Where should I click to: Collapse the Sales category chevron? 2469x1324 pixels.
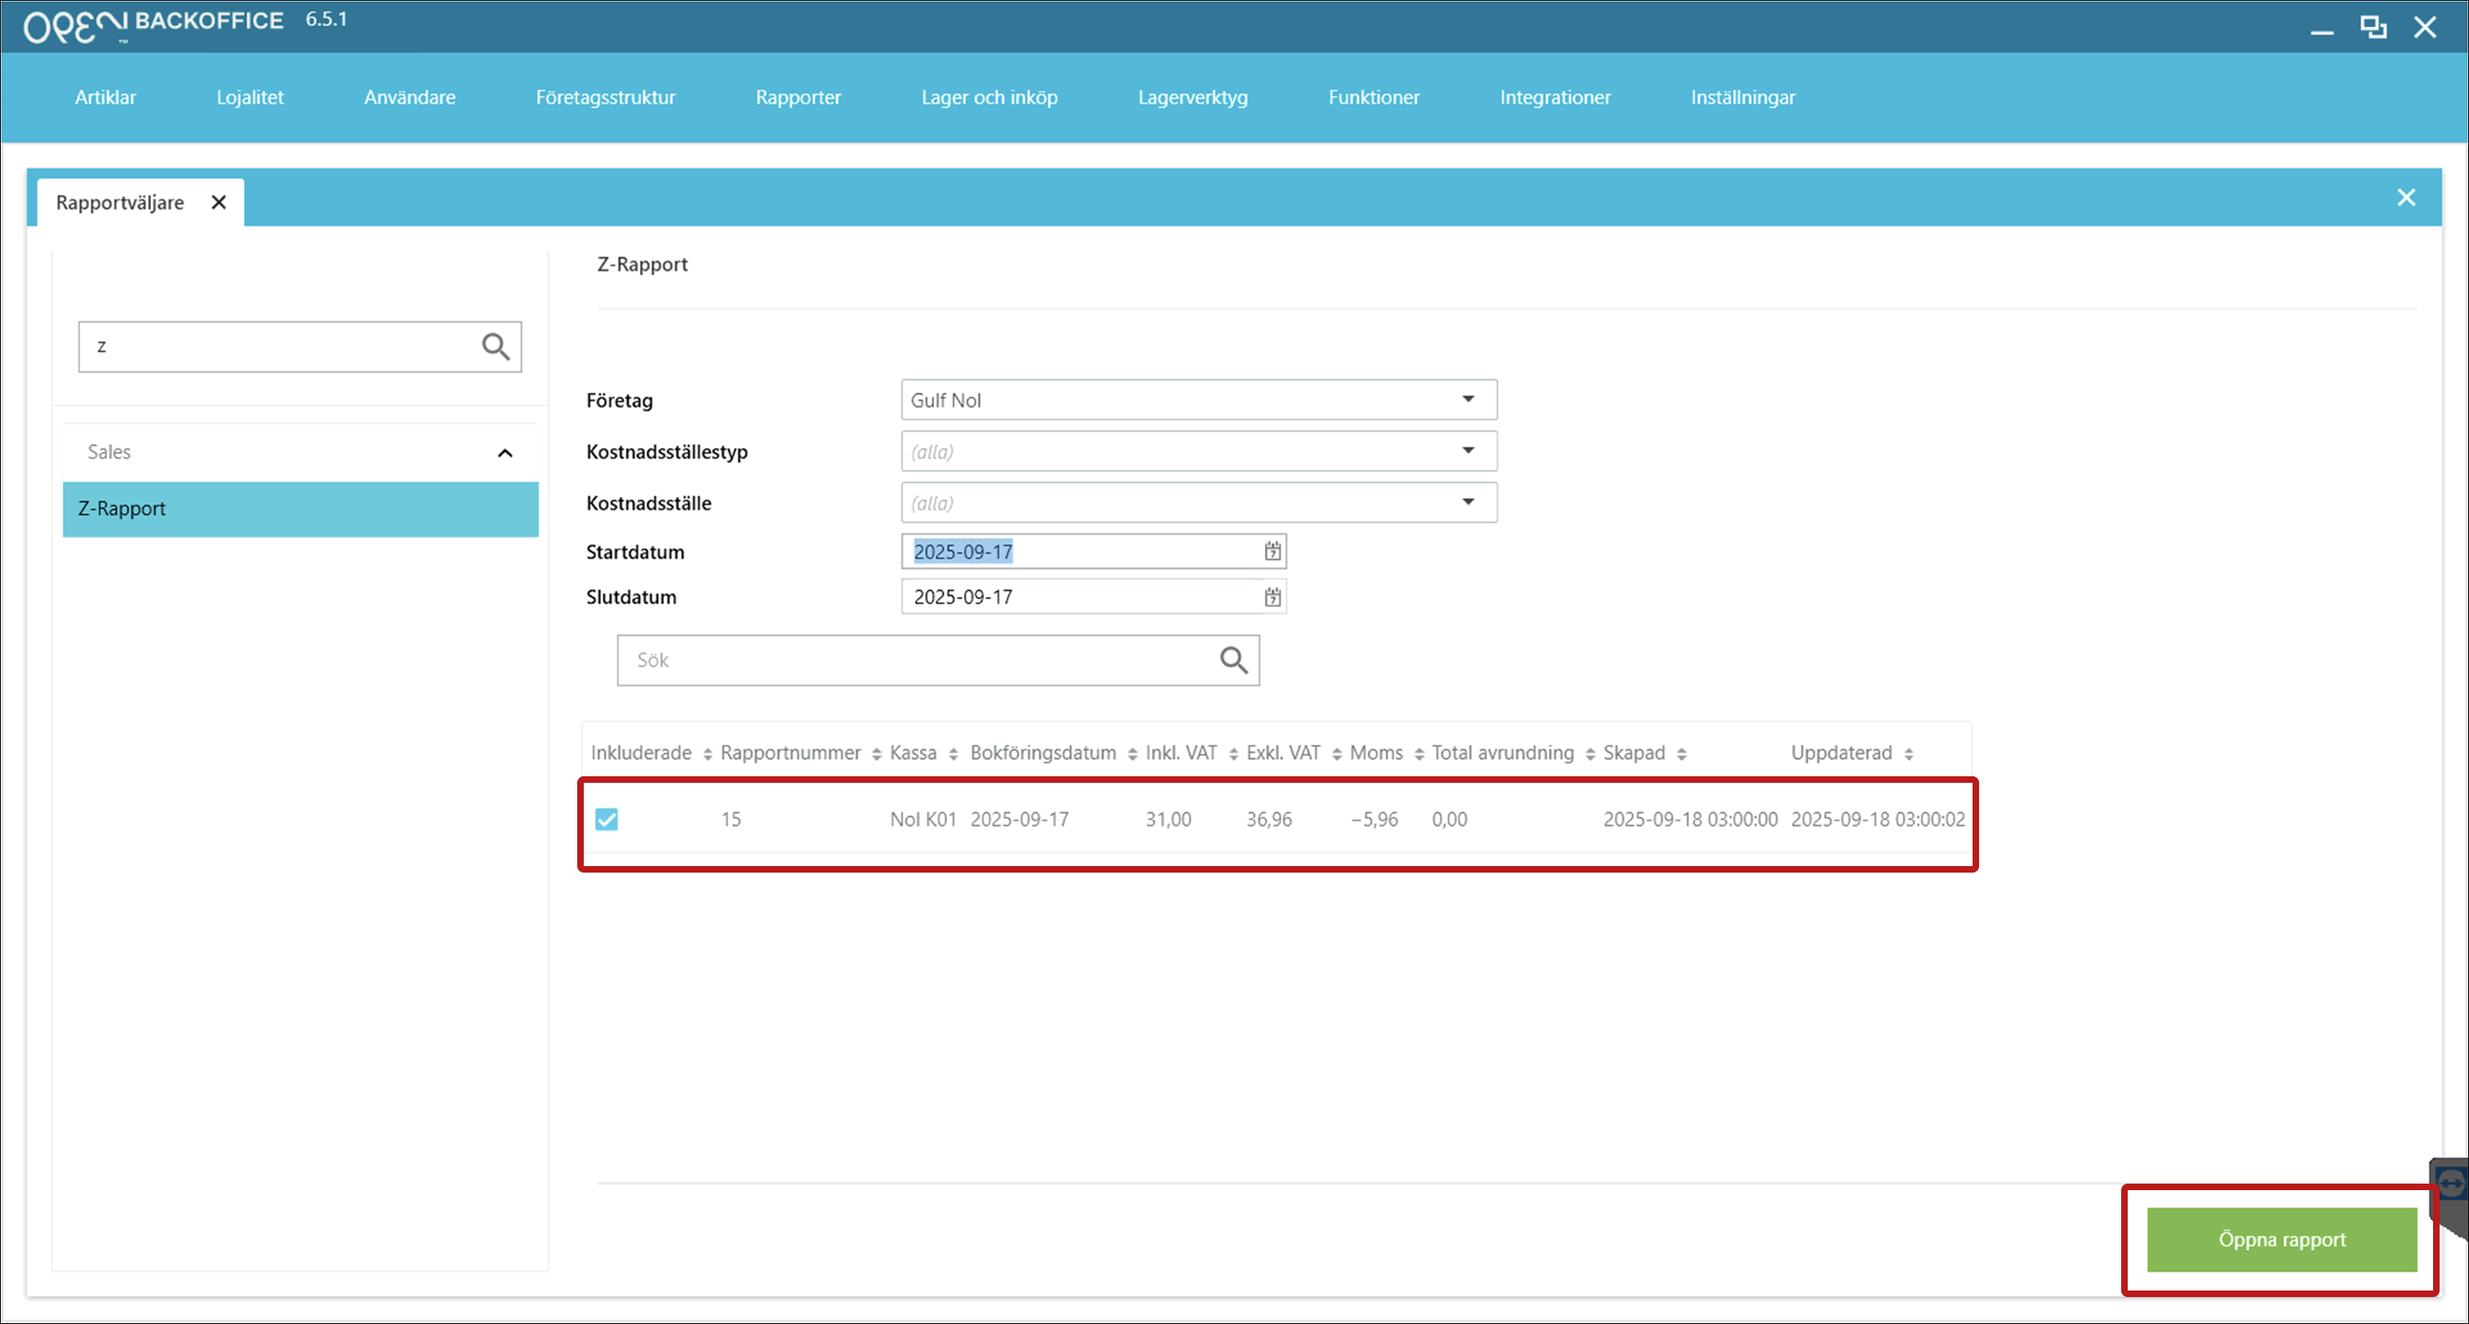click(505, 452)
